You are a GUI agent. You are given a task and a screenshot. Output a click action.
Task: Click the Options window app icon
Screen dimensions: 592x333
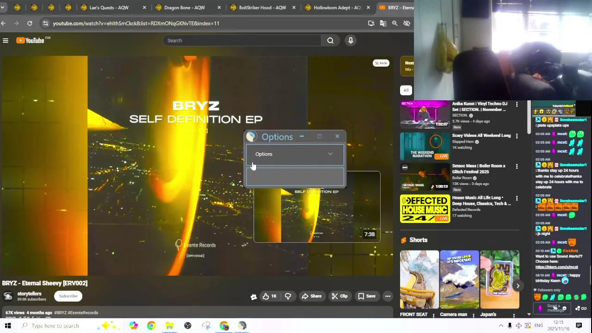click(251, 136)
